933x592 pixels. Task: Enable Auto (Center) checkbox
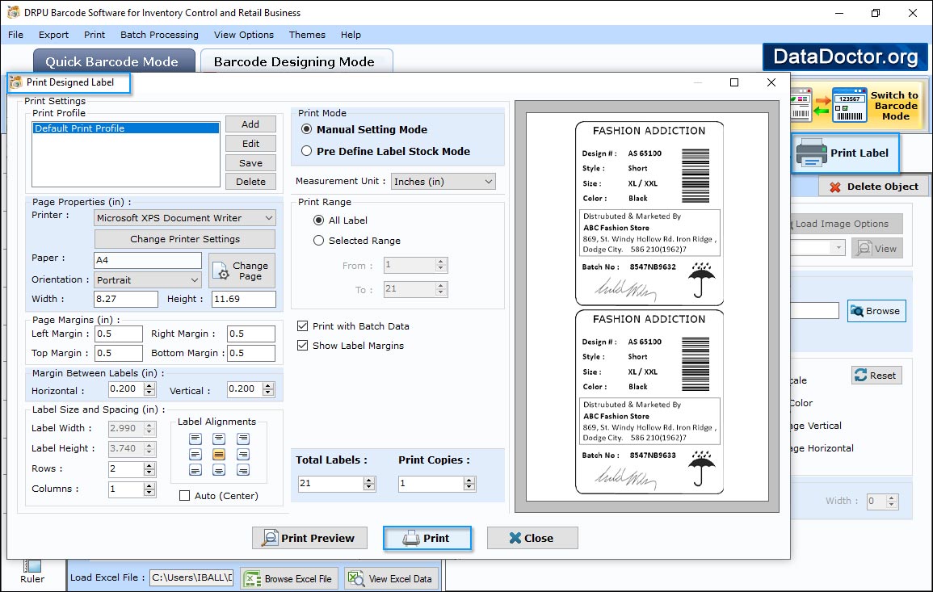point(184,496)
